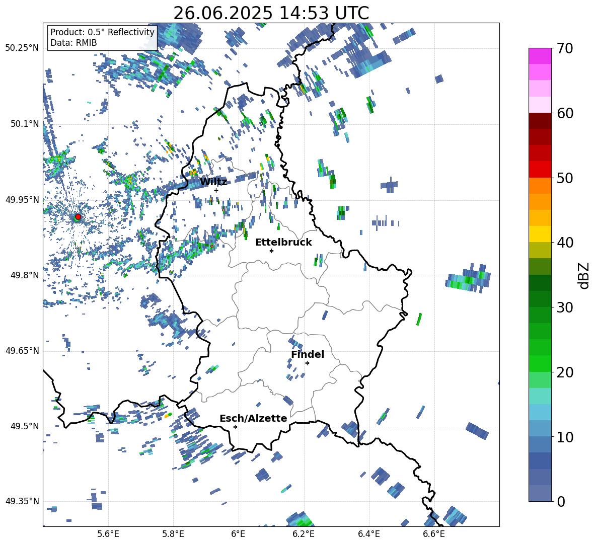Click the yellow colorbar segment at 40 dBZ

click(540, 235)
